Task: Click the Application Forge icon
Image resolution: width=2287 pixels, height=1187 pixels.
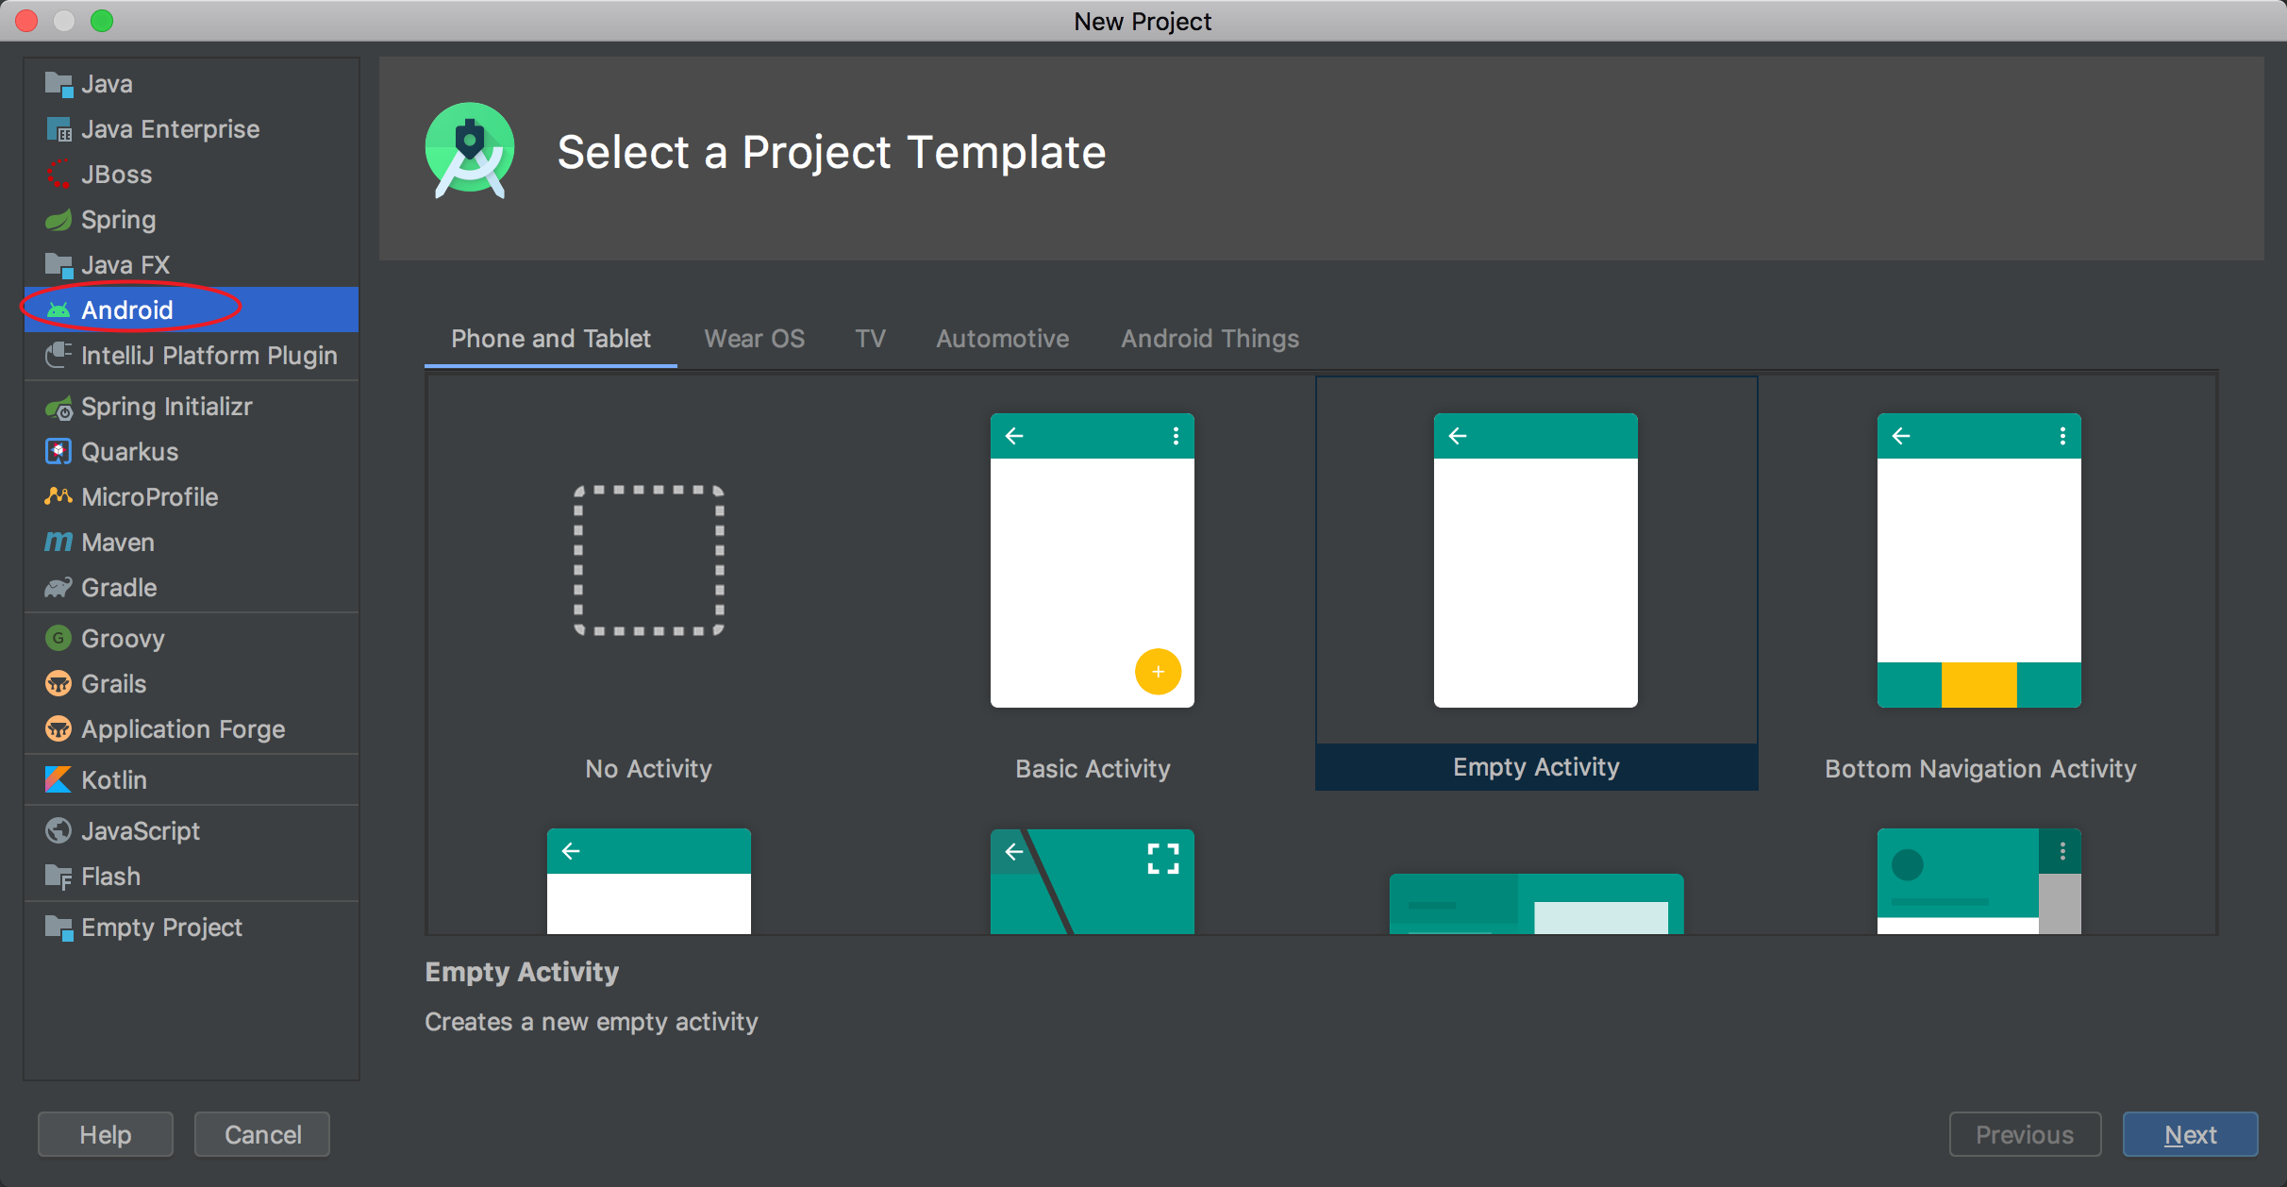Action: (58, 729)
